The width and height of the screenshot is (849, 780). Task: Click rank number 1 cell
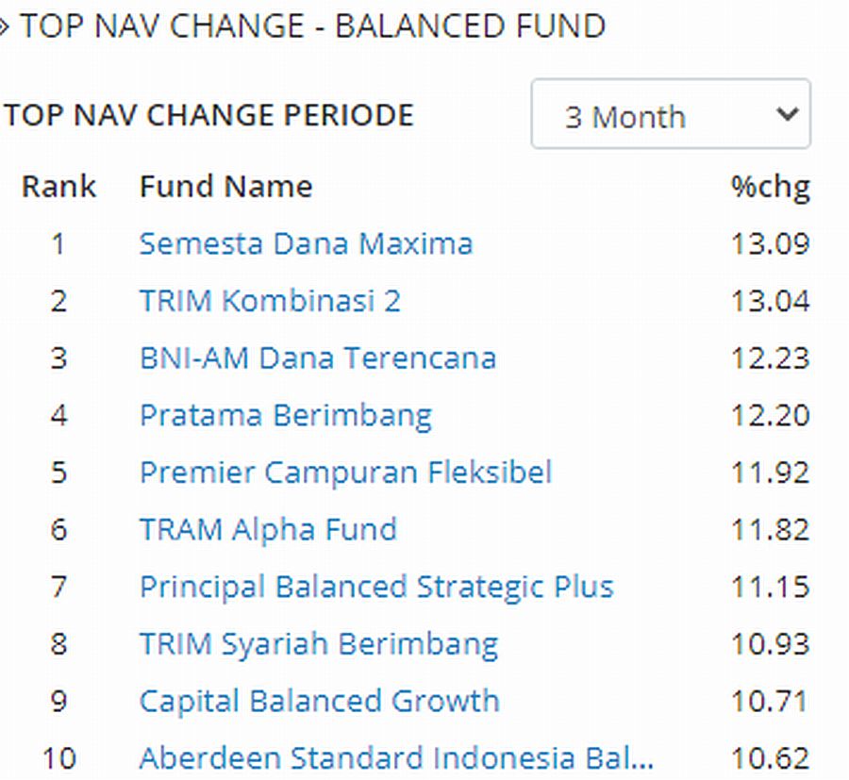tap(58, 243)
